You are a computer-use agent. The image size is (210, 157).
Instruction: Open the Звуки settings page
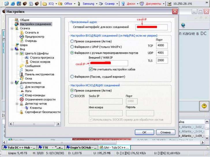coord(29,70)
